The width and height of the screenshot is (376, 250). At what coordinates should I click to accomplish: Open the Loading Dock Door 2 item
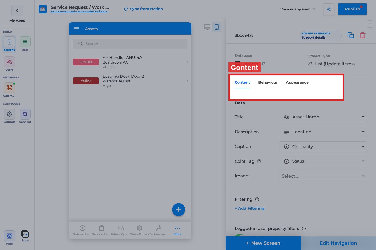pyautogui.click(x=130, y=81)
